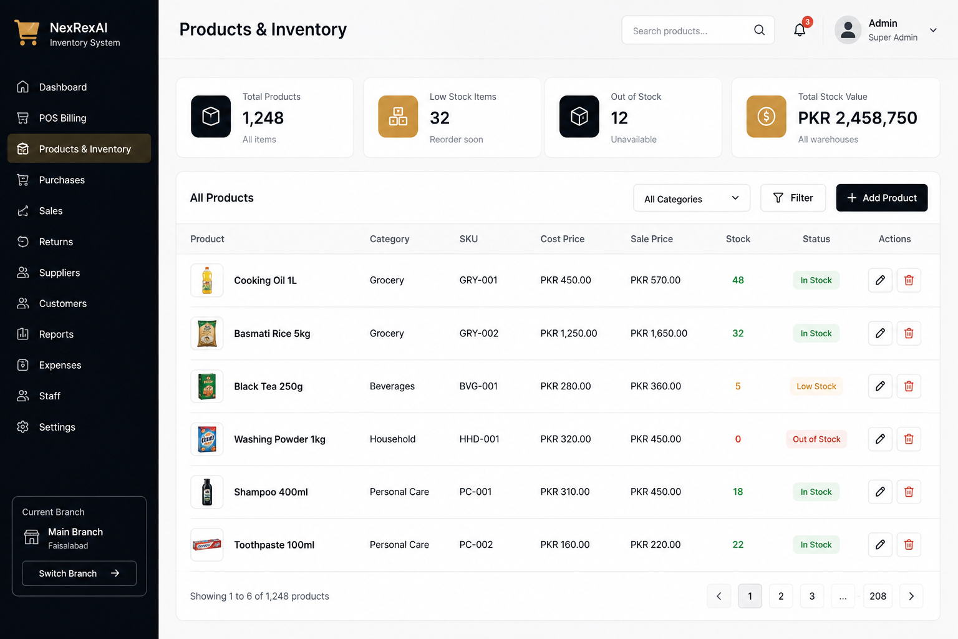Click the Shampoo 400ml pencil icon

coord(880,492)
